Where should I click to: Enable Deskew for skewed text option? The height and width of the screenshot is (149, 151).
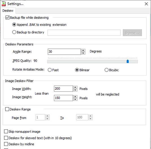coord(6,138)
